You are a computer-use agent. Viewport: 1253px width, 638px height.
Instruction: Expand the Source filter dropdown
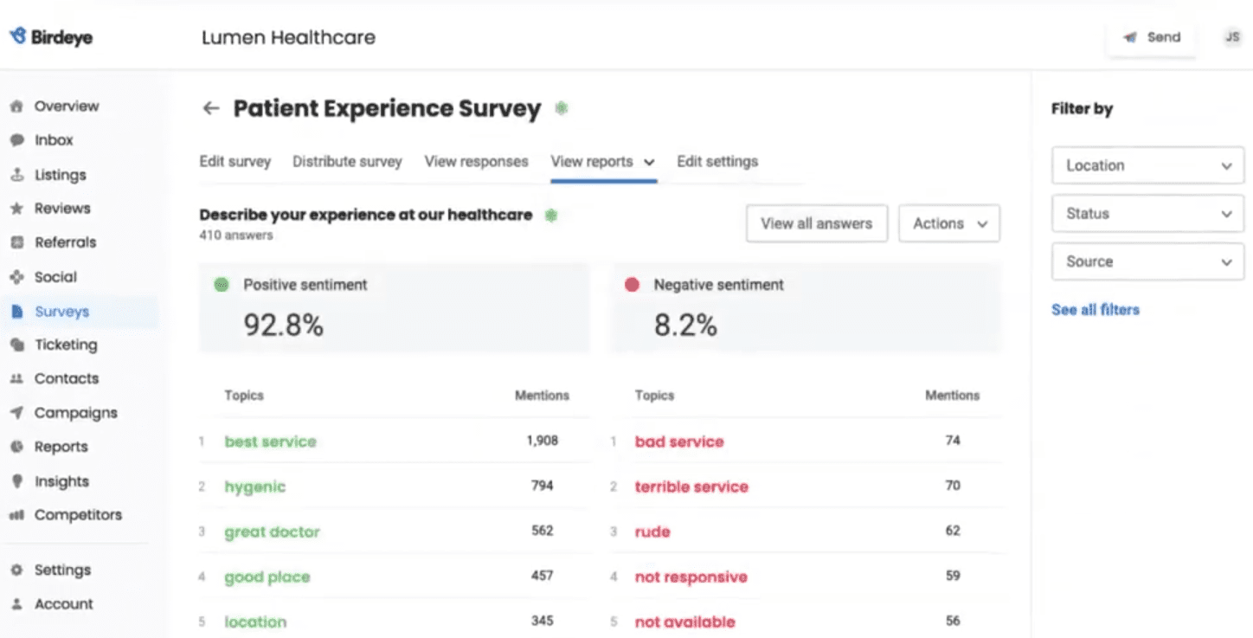pos(1147,261)
